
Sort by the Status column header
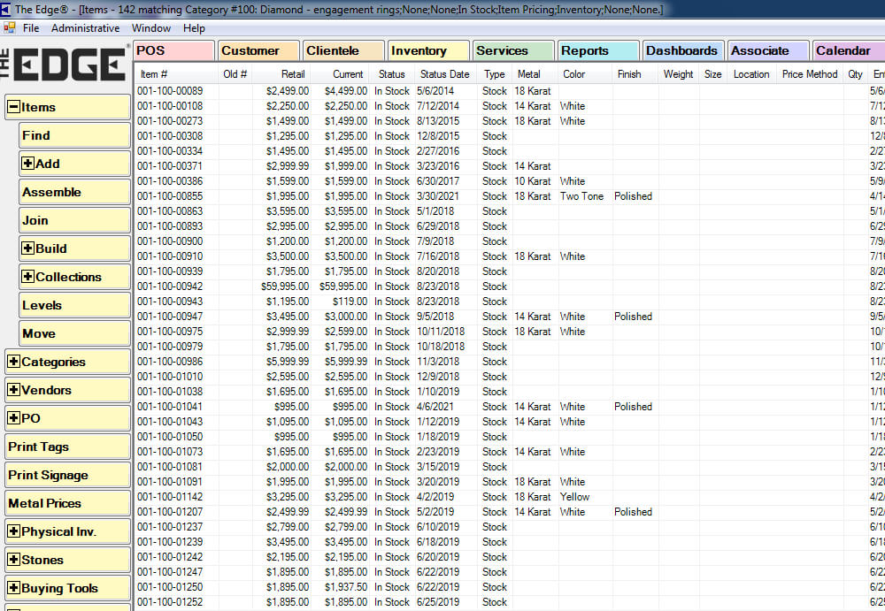(x=392, y=74)
